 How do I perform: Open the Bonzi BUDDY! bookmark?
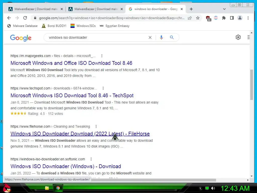coord(54,26)
